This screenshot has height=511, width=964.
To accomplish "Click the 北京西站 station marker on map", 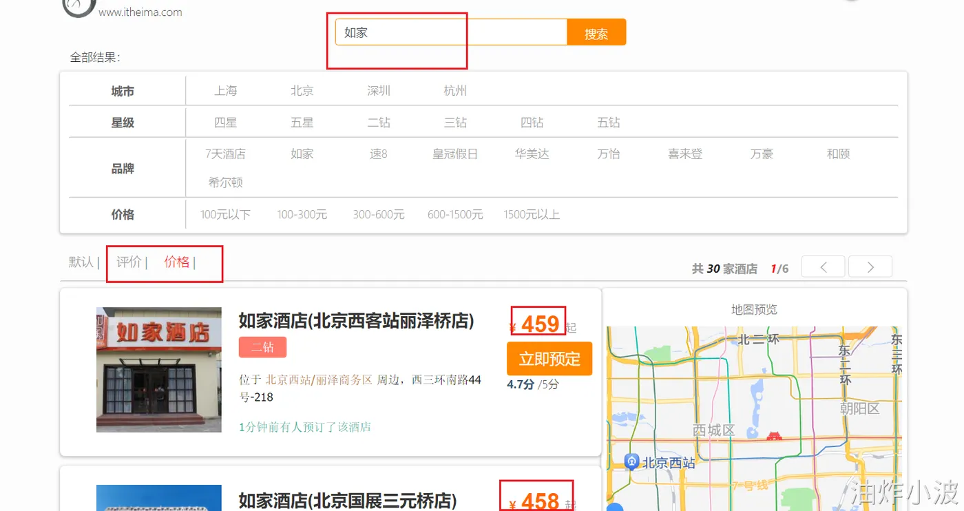I will [x=631, y=461].
